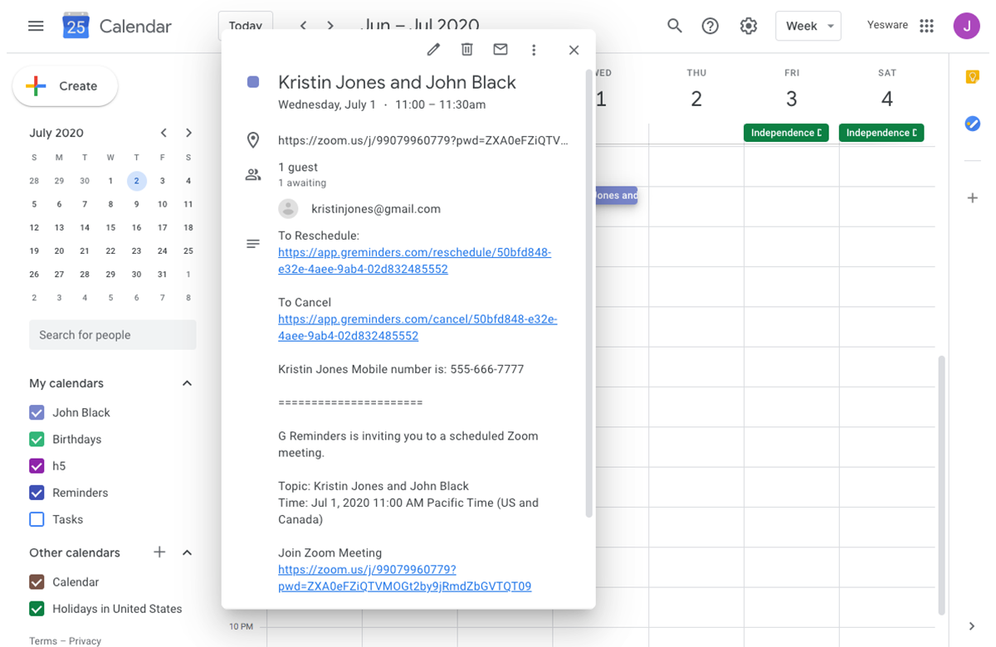The height and width of the screenshot is (647, 996).
Task: Open the Join Zoom Meeting link
Action: point(404,578)
